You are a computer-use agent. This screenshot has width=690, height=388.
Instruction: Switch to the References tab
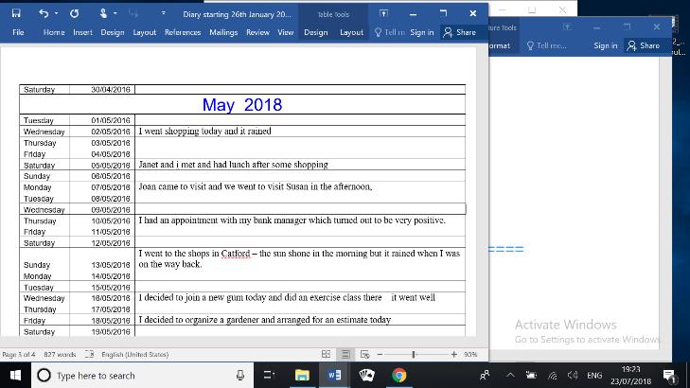pos(183,32)
